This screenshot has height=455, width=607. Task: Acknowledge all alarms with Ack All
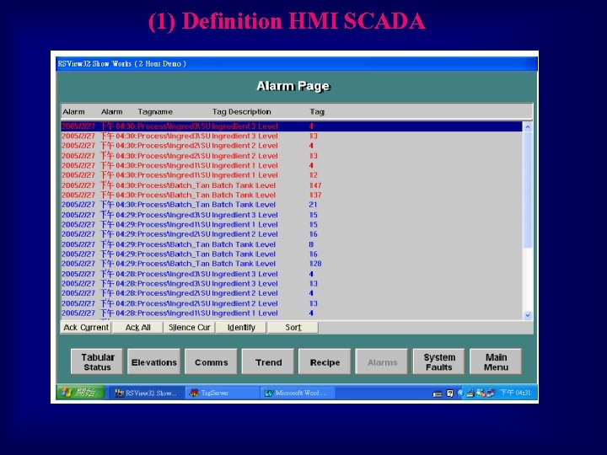click(x=137, y=327)
